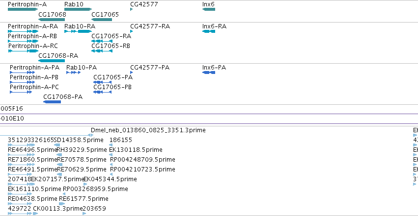
Task: Select EST label 186155
Action: (121, 140)
